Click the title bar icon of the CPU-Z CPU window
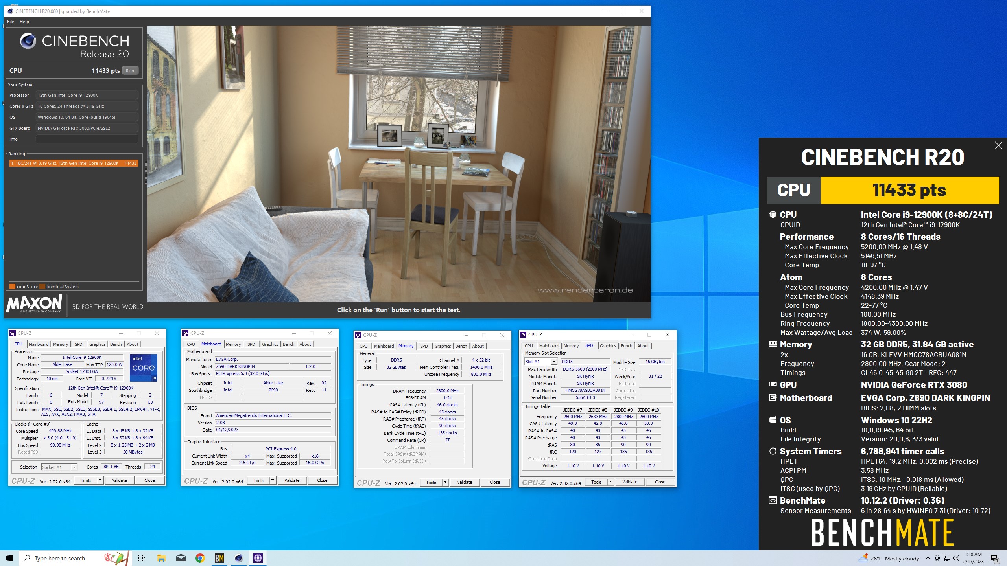Viewport: 1007px width, 566px height. coord(13,333)
